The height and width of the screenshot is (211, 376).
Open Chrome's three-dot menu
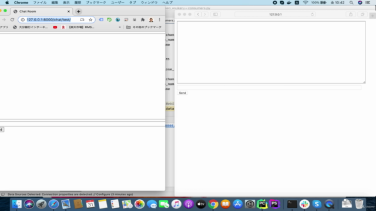(x=159, y=20)
